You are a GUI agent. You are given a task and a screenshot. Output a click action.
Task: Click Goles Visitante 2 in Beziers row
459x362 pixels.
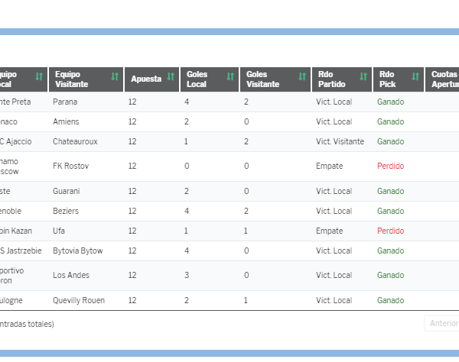point(246,211)
